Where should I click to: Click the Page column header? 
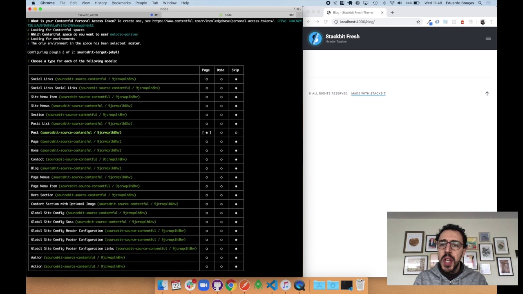[x=206, y=70]
